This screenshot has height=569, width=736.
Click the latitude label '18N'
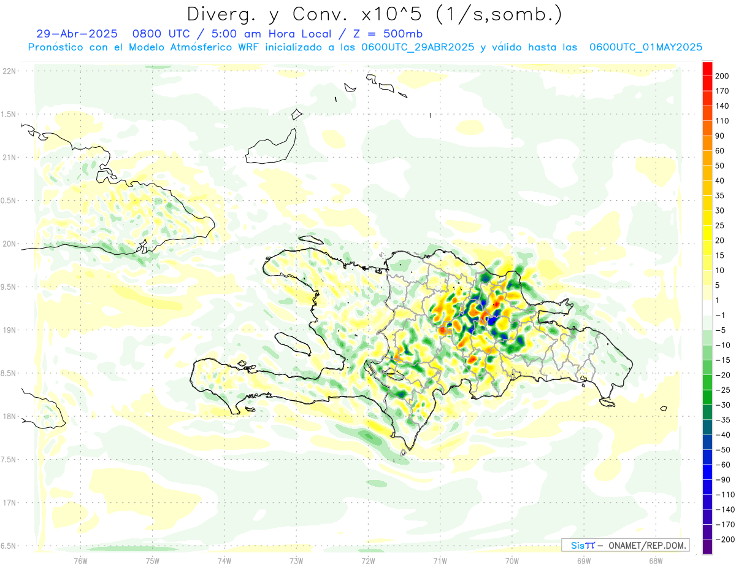(x=9, y=417)
